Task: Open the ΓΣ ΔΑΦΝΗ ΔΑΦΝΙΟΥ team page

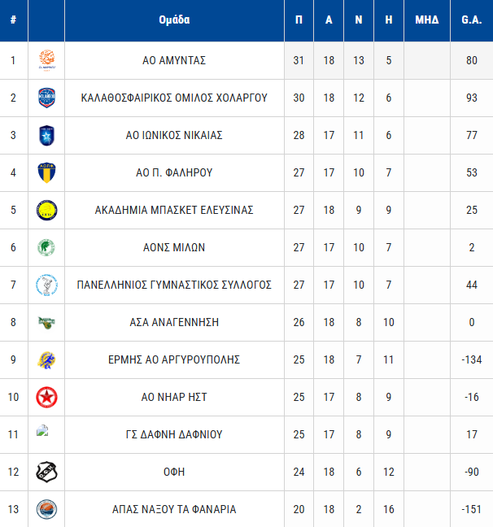Action: (x=174, y=434)
